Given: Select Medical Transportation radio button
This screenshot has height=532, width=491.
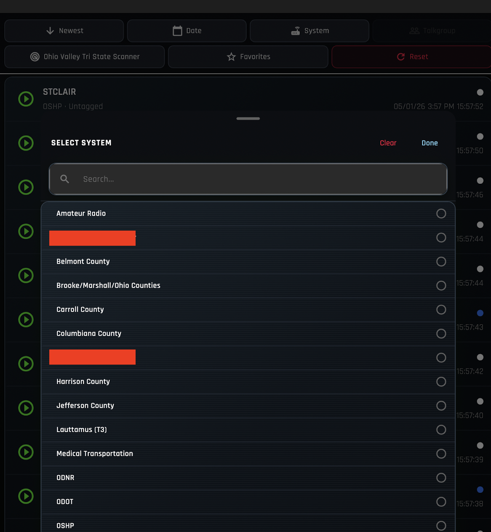Looking at the screenshot, I should (441, 454).
